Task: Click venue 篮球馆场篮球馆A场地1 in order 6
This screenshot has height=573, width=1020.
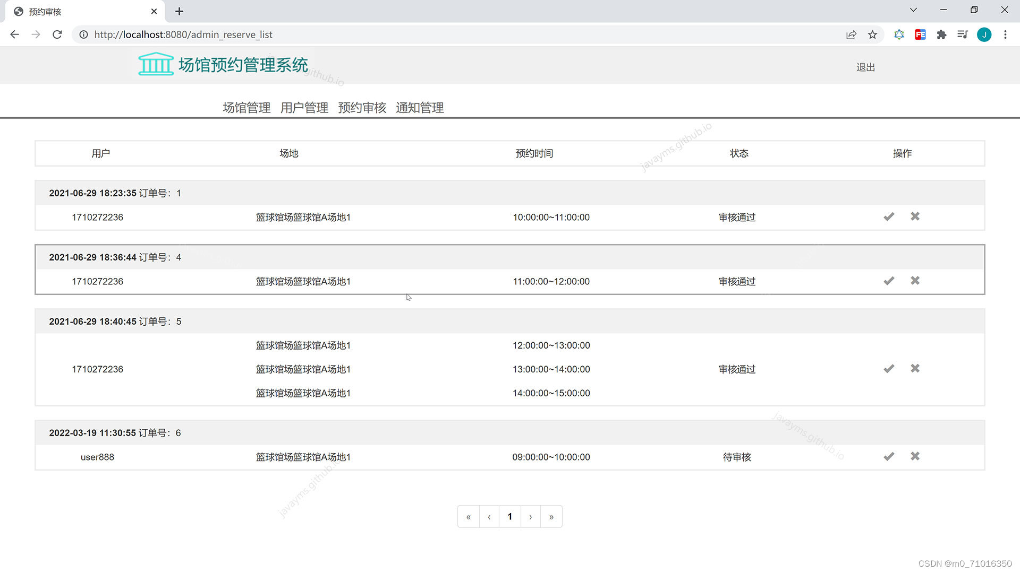Action: point(303,457)
